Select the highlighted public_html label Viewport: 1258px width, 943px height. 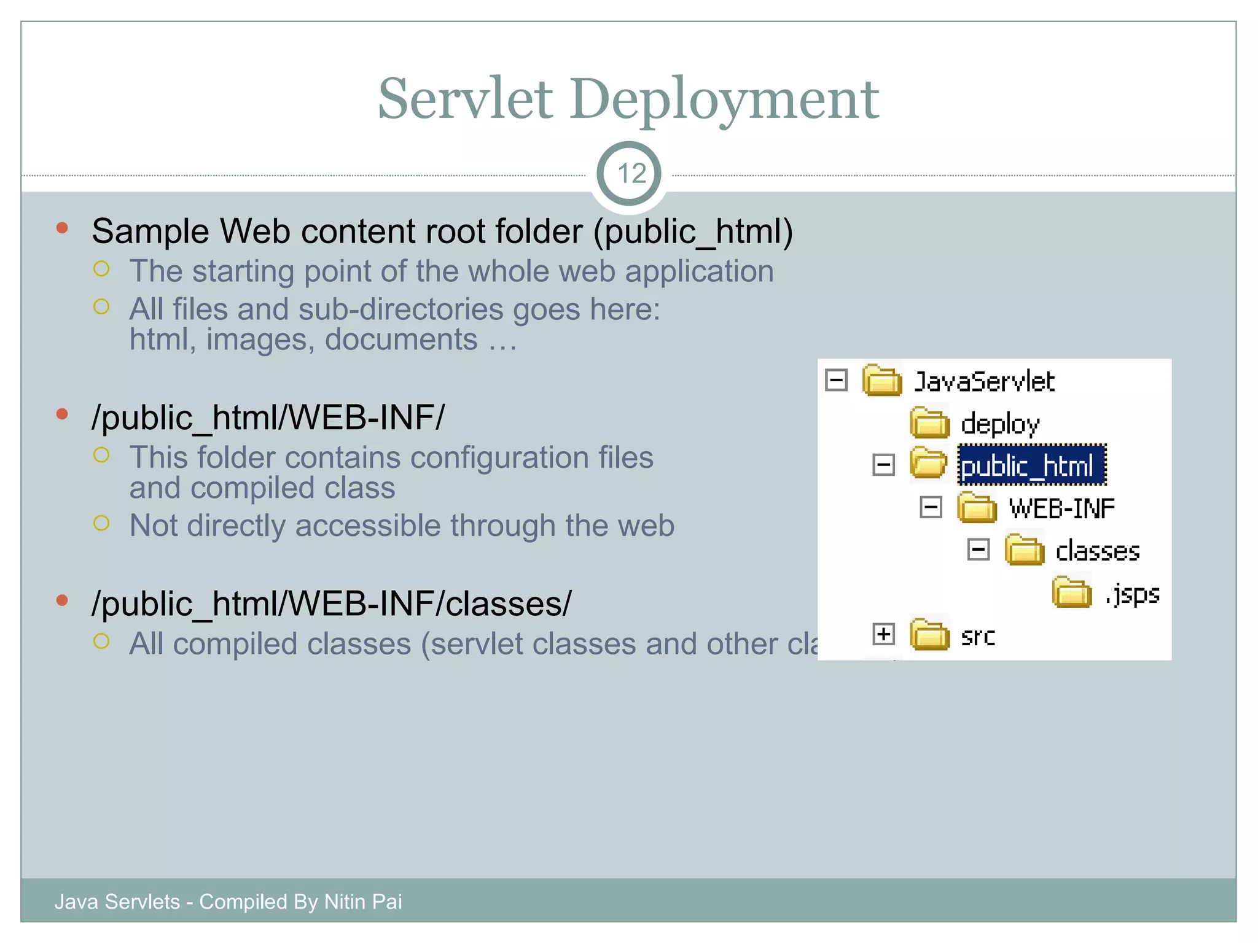[x=1032, y=465]
